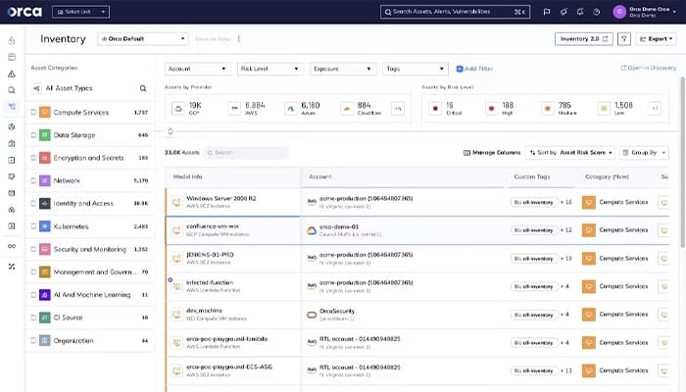Click the Orca logo
This screenshot has width=686, height=392.
pos(24,12)
